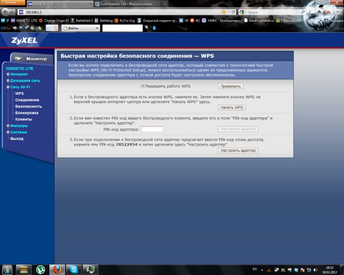Click the enabled Настроить адаптер button in step 3

tap(238, 150)
